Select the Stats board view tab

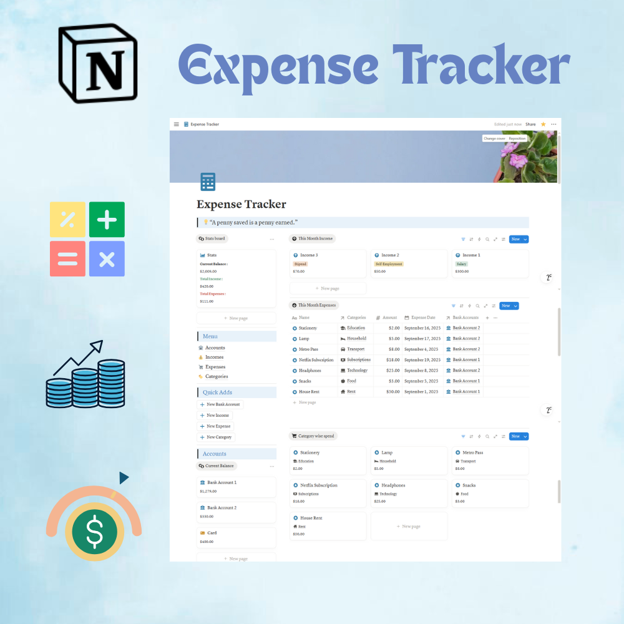tap(212, 239)
